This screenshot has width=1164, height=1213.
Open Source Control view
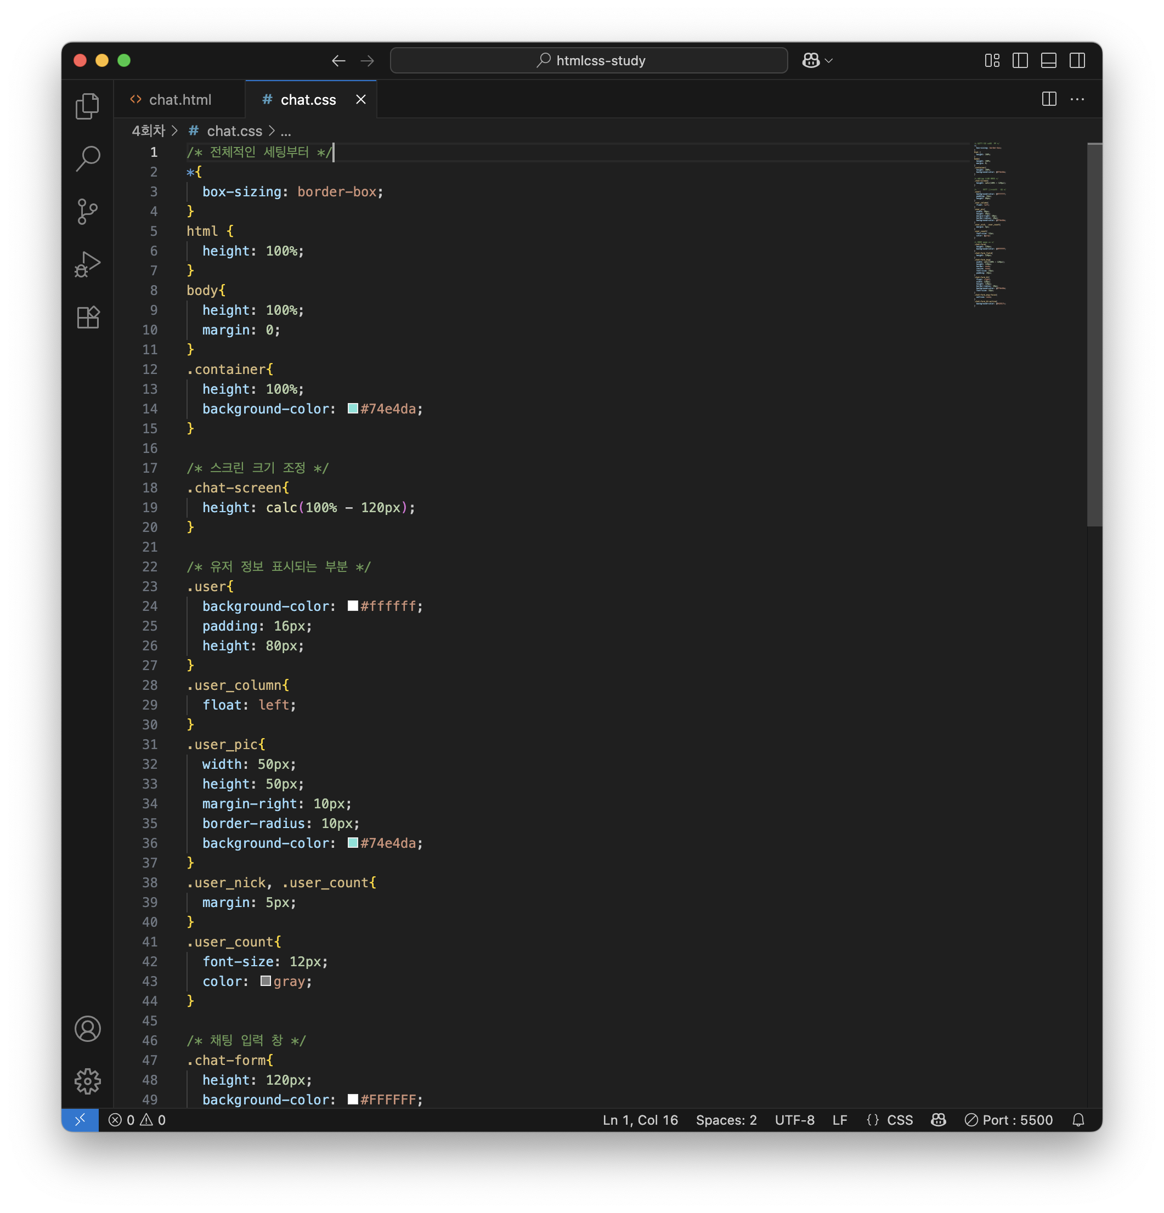[x=87, y=212]
